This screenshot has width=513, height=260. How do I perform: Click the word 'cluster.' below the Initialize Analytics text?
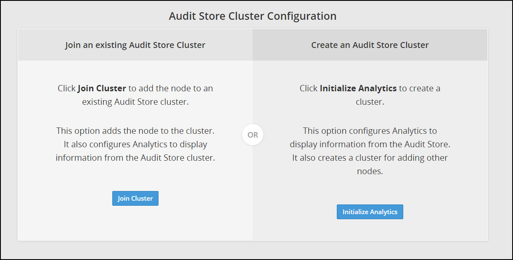coord(370,102)
